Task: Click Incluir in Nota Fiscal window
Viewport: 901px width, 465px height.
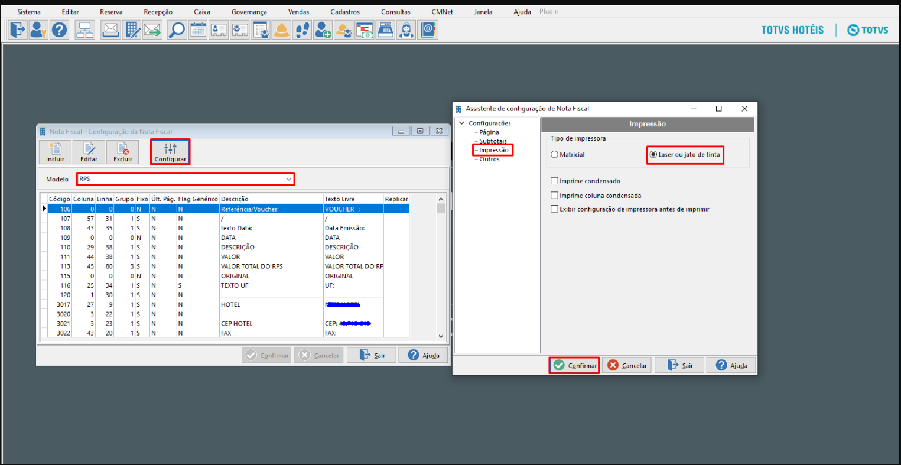Action: coord(55,152)
